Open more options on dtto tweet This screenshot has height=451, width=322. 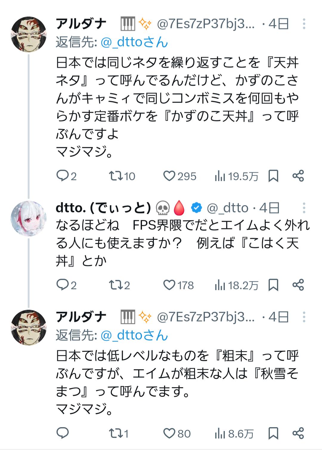(304, 208)
